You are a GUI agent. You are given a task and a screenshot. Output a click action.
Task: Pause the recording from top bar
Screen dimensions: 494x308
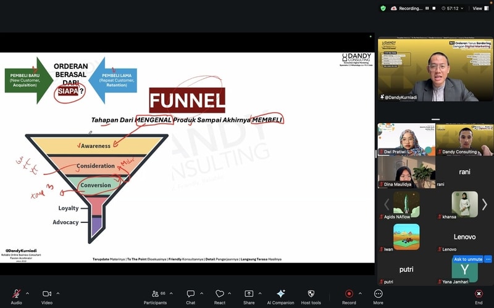coord(427,8)
